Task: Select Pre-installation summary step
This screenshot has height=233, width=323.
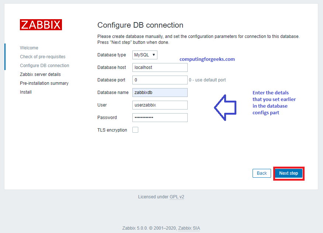Action: coord(44,83)
